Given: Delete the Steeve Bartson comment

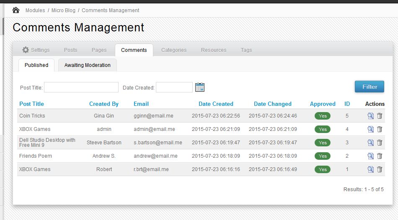Looking at the screenshot, I should 380,143.
